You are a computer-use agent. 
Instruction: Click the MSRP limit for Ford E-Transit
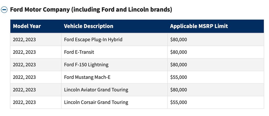coord(179,52)
